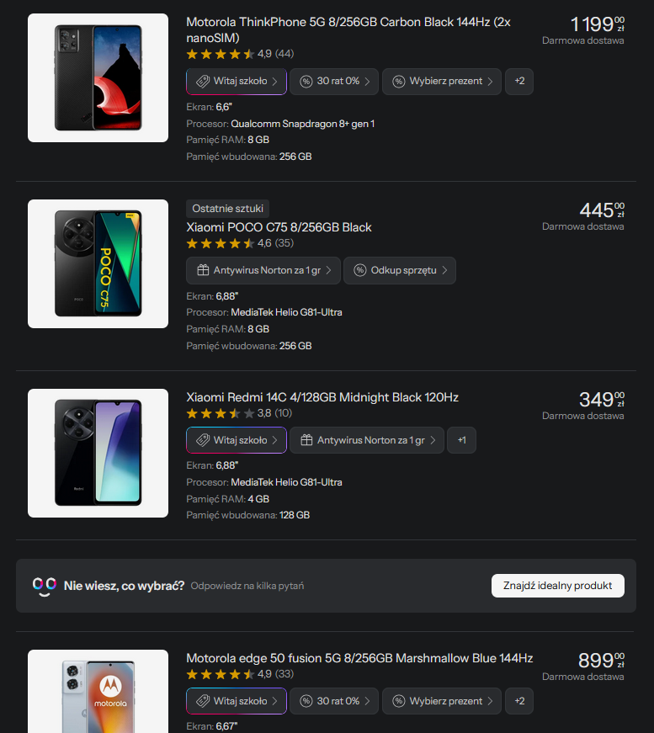
Task: Click the Znajdź idealny produkt button
Action: [558, 586]
